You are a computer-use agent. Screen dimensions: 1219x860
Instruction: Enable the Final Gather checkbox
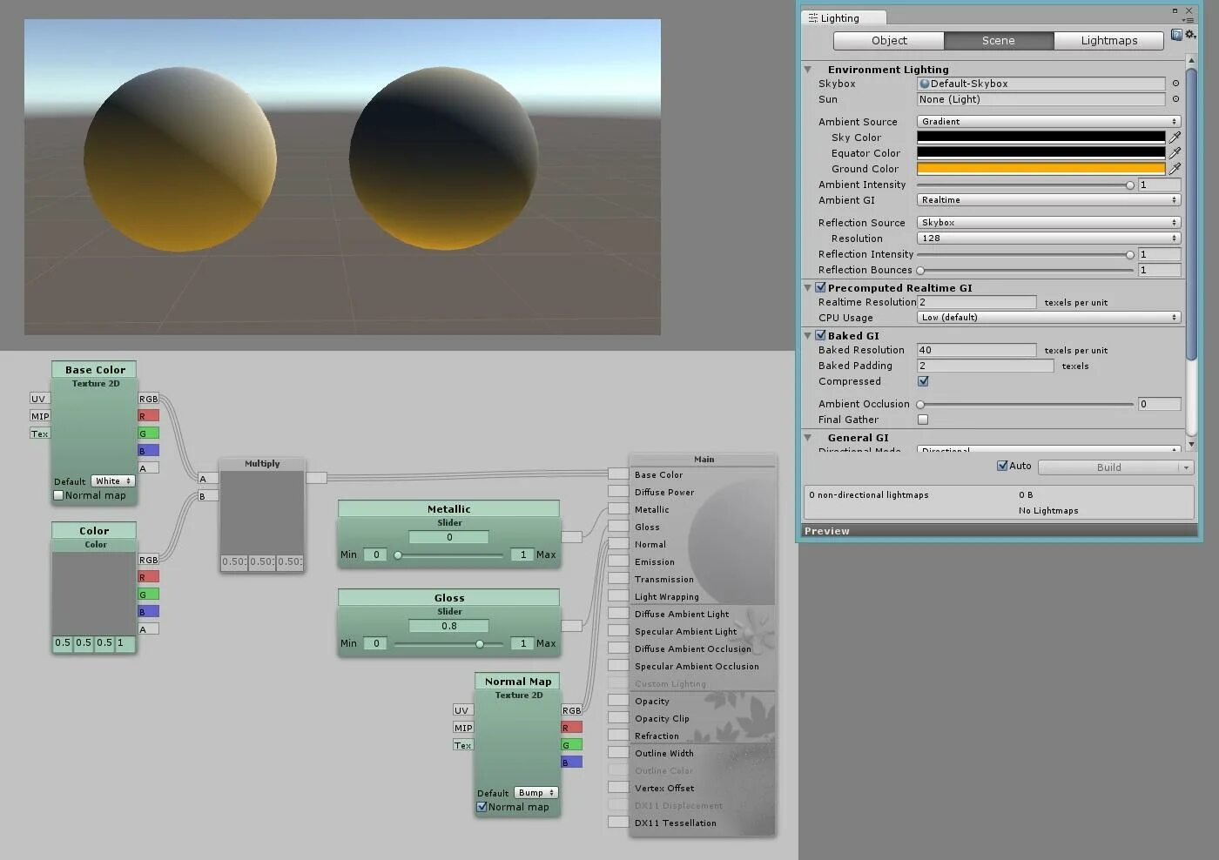(x=923, y=420)
